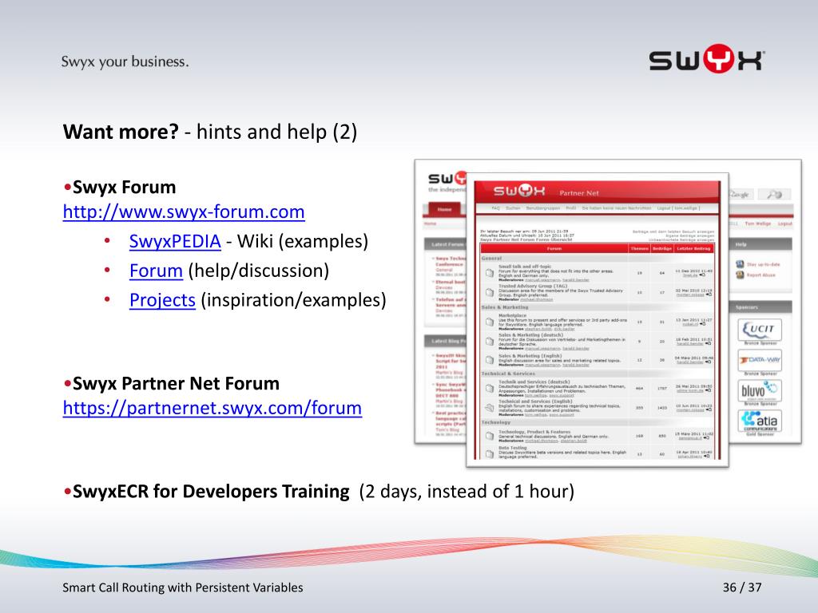Click the 'Wiki (examples)' text after SwyxPEDIA
The height and width of the screenshot is (613, 818).
tap(303, 241)
